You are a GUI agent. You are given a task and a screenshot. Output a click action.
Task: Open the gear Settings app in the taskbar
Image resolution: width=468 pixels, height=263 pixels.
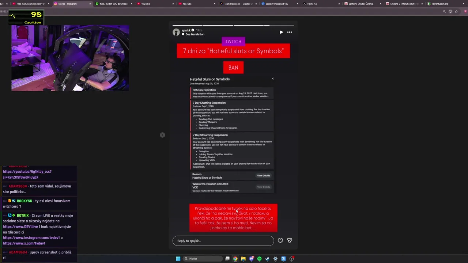click(x=275, y=259)
